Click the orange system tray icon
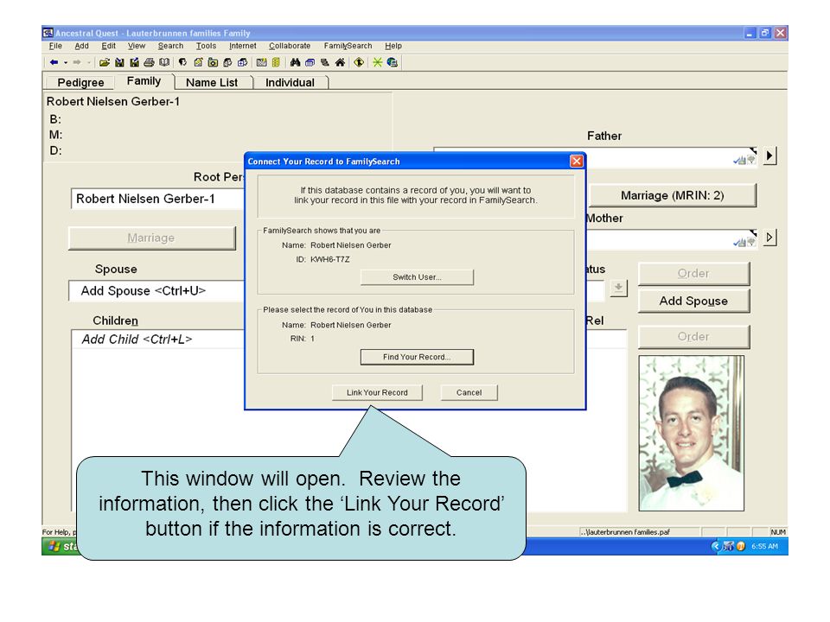This screenshot has height=622, width=830. click(741, 546)
